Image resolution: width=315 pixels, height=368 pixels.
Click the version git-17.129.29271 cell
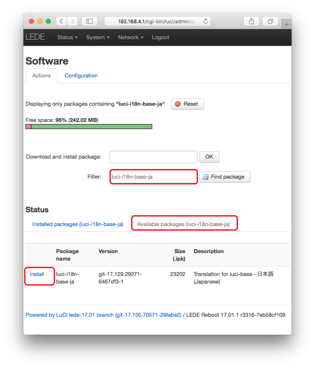tap(120, 278)
